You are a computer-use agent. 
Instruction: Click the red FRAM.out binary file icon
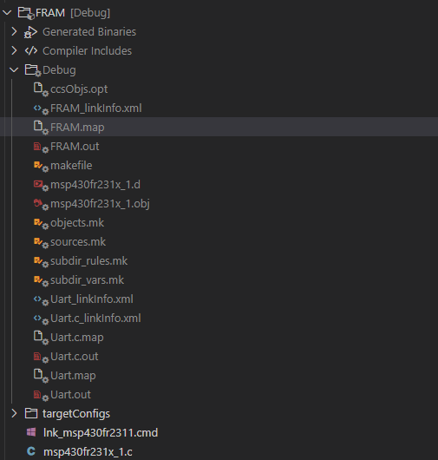[41, 147]
